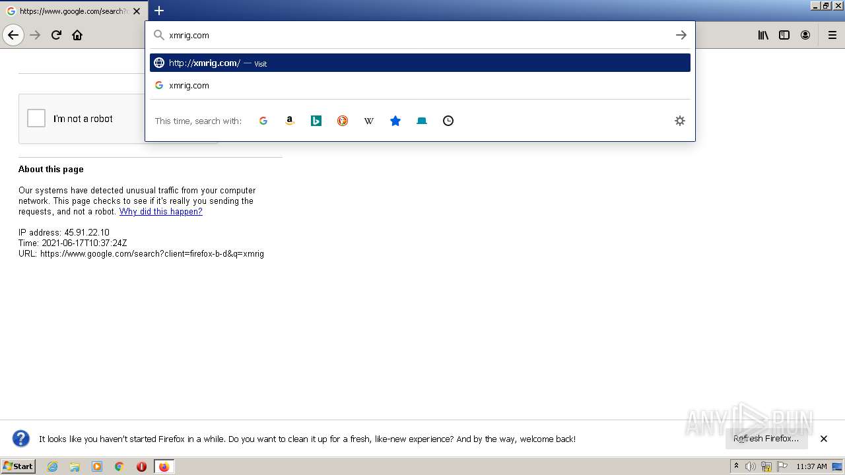Switch to the google.com search tab
845x475 pixels.
tap(73, 11)
